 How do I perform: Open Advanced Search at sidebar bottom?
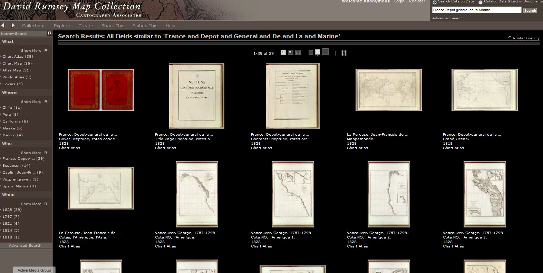pyautogui.click(x=25, y=245)
